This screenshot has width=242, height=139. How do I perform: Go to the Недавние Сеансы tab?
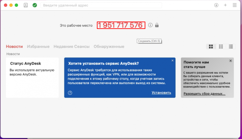click(x=71, y=46)
